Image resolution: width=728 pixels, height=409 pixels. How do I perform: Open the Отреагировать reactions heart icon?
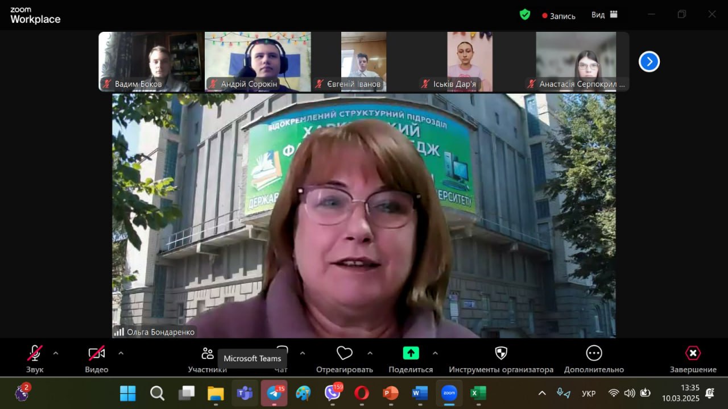tap(345, 353)
